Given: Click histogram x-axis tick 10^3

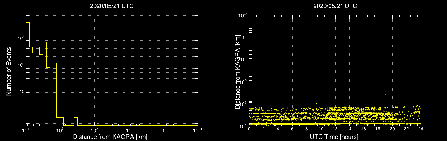Looking at the screenshot, I should click(60, 130).
